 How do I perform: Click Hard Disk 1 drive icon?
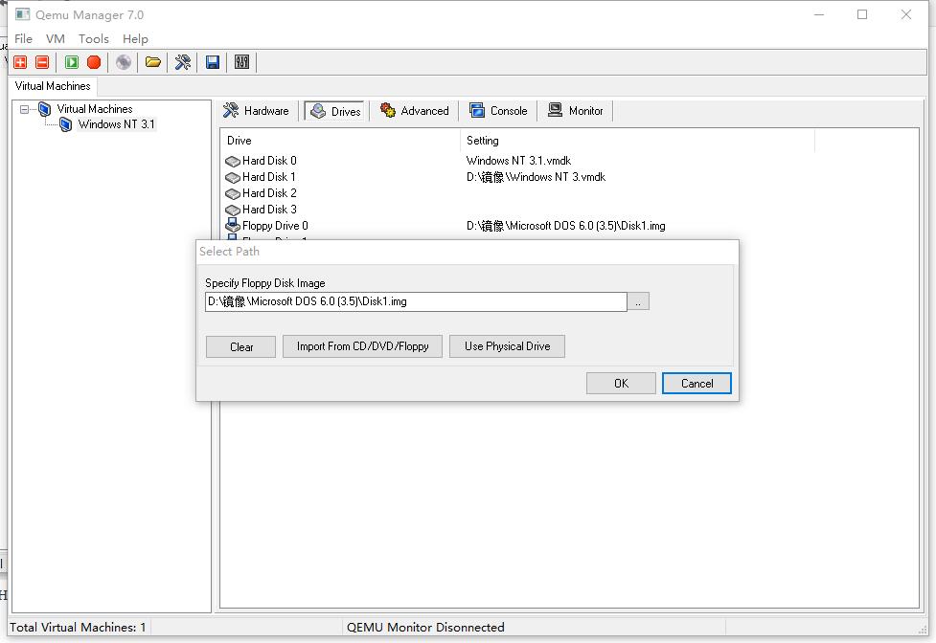(x=233, y=178)
